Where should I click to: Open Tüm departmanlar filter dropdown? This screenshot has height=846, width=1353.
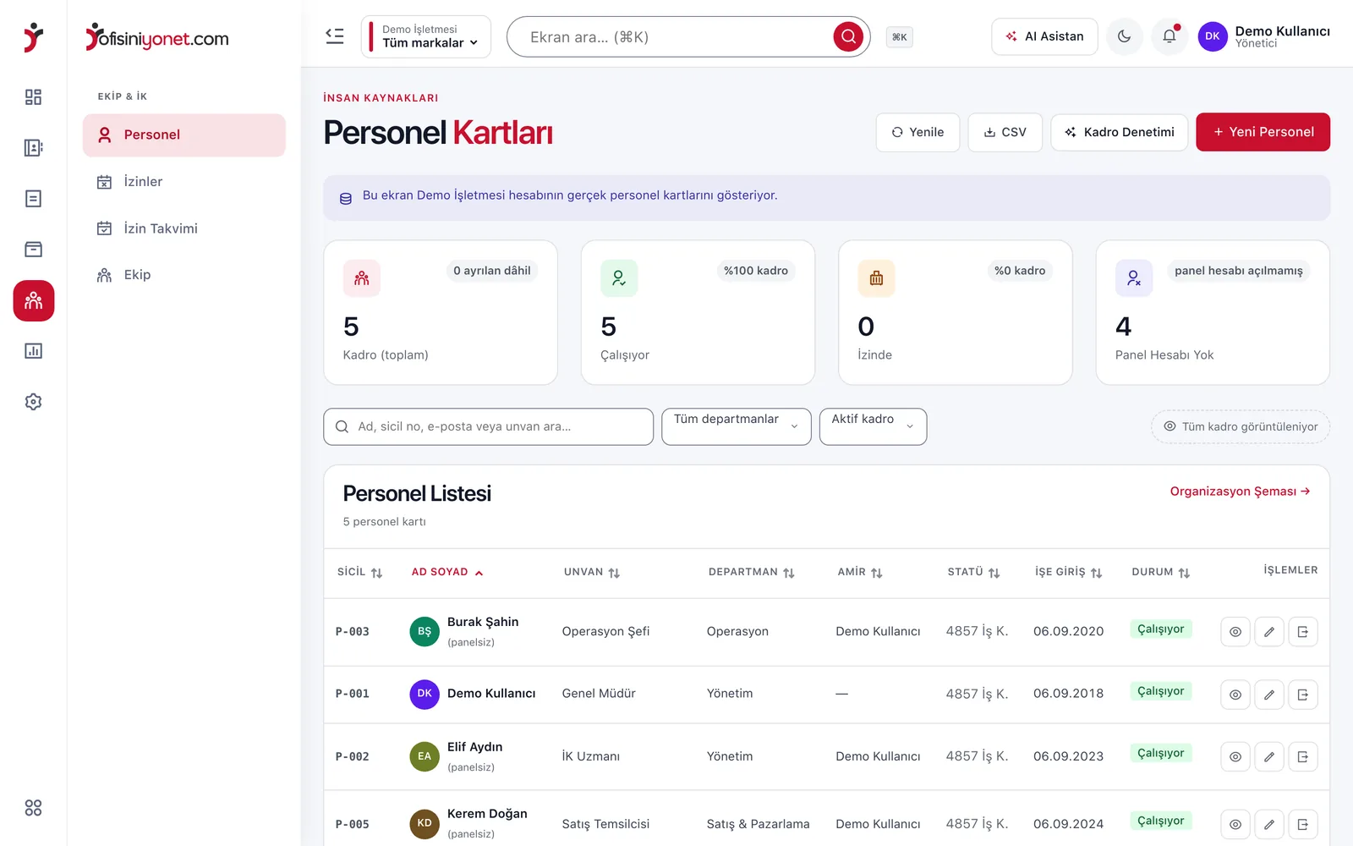[x=737, y=426]
